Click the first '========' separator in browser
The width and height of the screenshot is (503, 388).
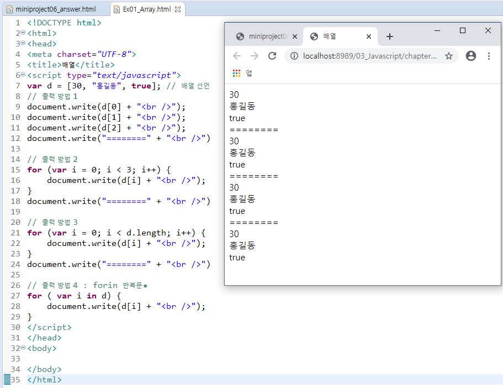254,130
